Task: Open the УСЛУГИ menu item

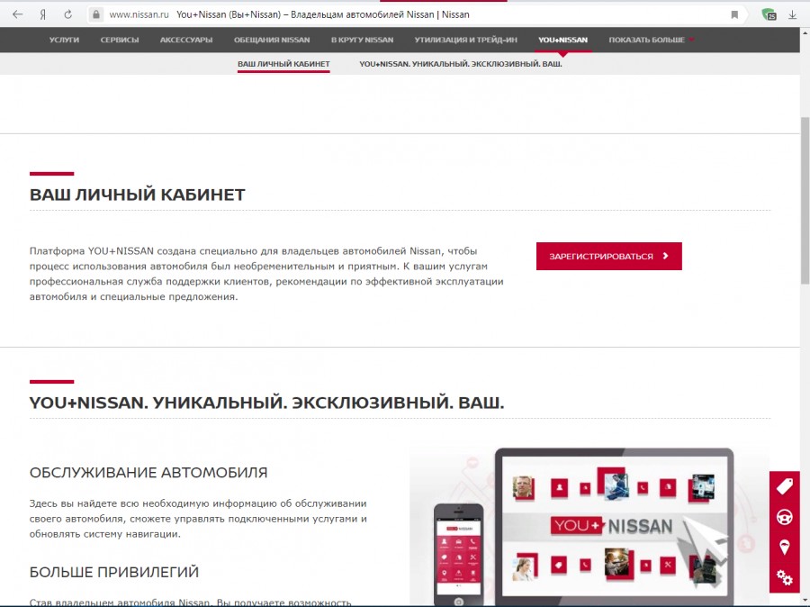Action: (64, 40)
